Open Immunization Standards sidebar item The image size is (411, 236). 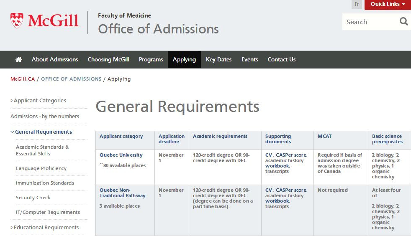pos(45,183)
